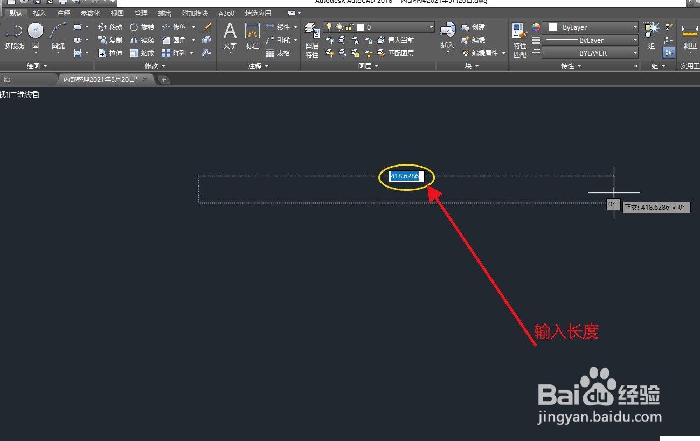
Task: Click the erase tool icon in 修改 panel
Action: (x=206, y=27)
